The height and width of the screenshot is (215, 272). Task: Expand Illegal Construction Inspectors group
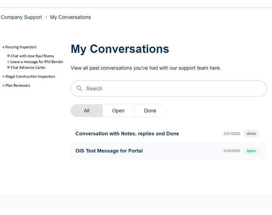(x=3, y=76)
